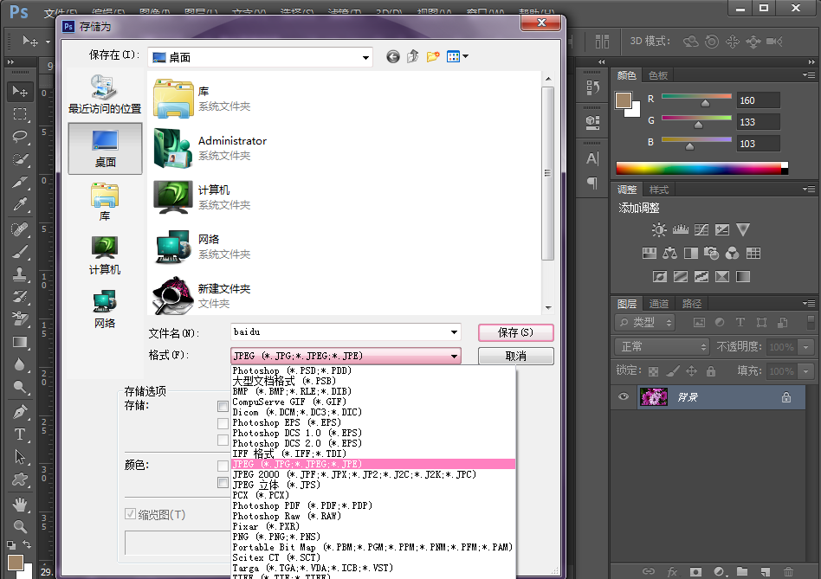821x579 pixels.
Task: Open Libraries in dialog sidebar
Action: 105,202
